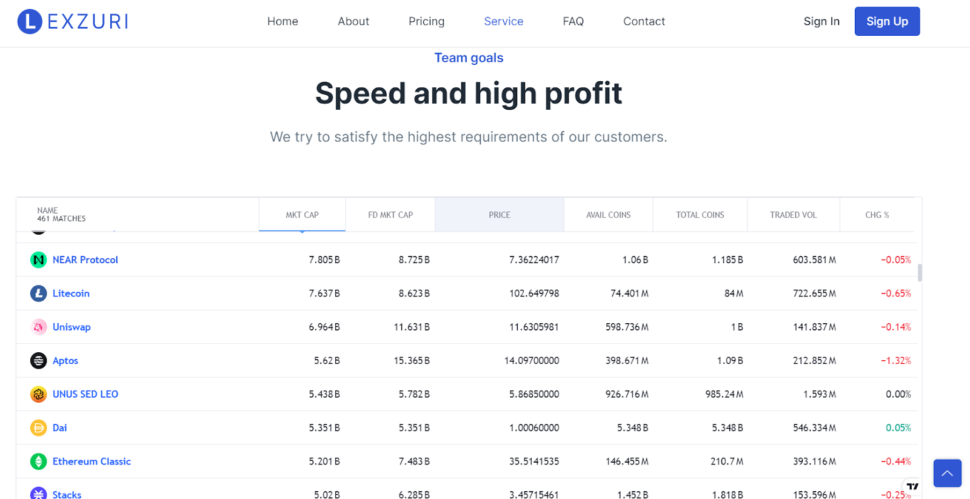
Task: Click the table's vertical scrollbar thumb
Action: click(x=920, y=273)
